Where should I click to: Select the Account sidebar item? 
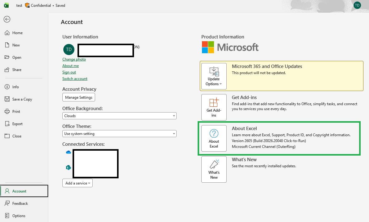point(24,191)
